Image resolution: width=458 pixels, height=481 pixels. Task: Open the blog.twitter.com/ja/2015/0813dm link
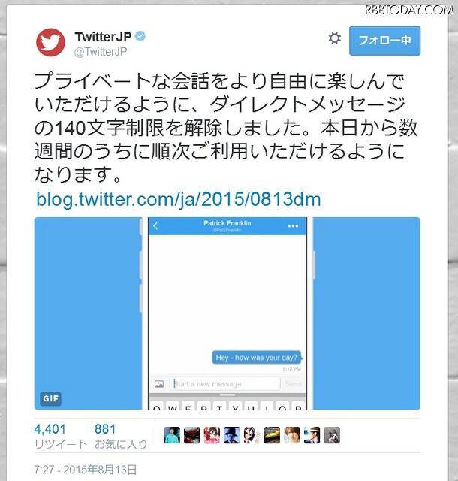[x=179, y=199]
